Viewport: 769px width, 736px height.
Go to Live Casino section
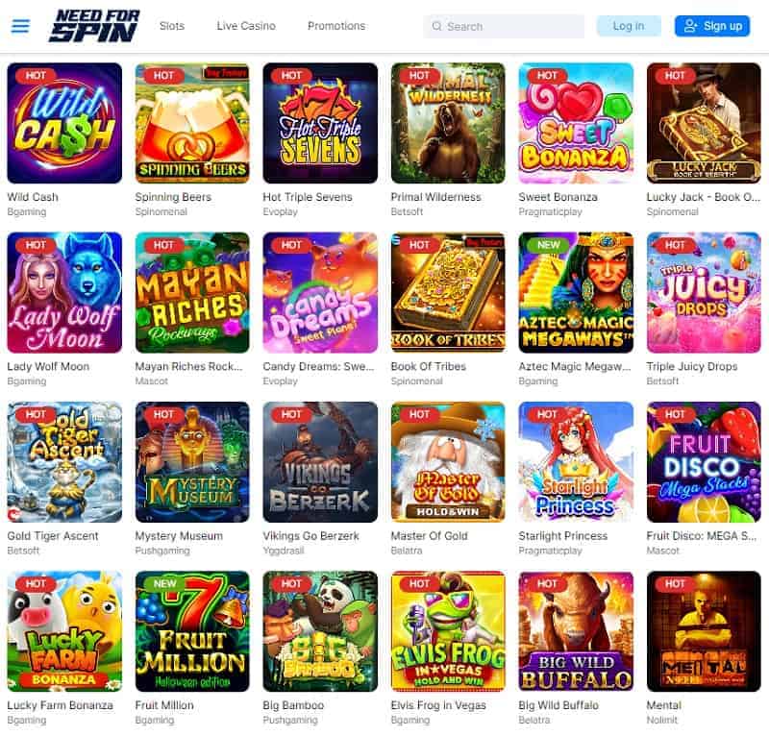coord(246,26)
